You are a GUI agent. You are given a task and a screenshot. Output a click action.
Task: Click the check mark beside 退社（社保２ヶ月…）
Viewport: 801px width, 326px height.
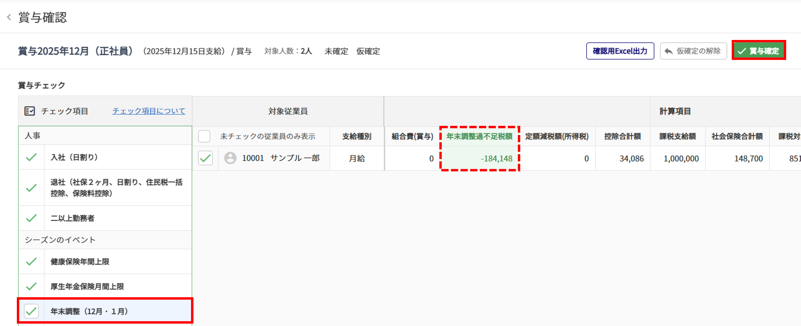(31, 188)
